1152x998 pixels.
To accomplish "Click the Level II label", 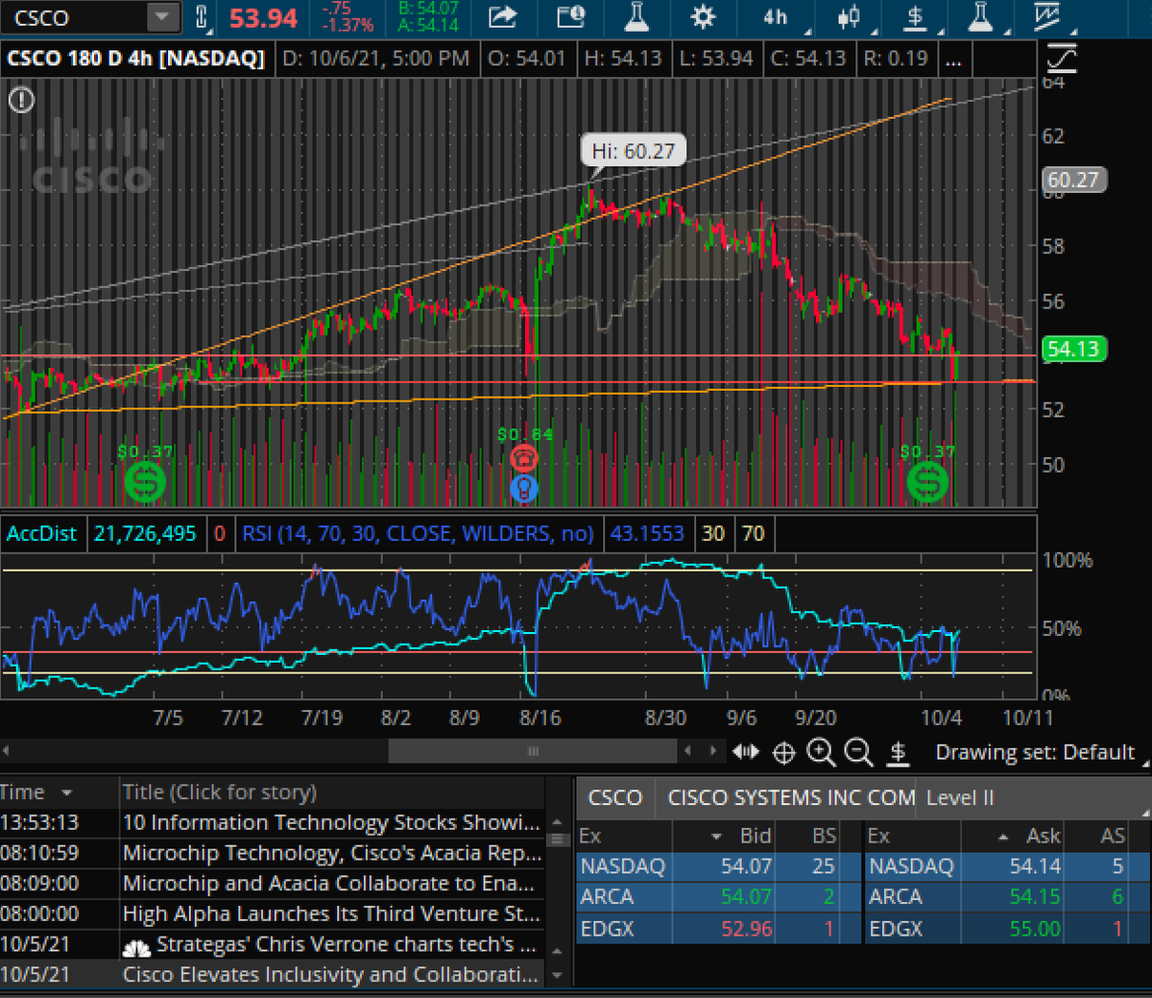I will 960,797.
